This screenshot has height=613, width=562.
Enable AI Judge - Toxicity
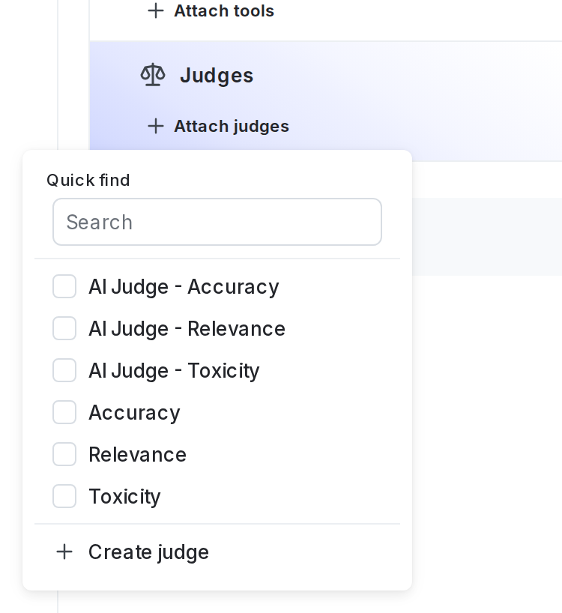coord(64,370)
